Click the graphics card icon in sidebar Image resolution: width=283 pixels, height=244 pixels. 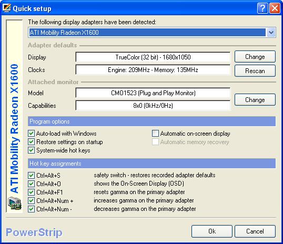tap(15, 204)
